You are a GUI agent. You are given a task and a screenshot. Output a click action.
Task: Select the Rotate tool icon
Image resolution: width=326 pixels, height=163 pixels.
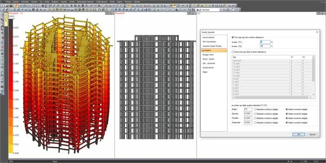(75, 6)
